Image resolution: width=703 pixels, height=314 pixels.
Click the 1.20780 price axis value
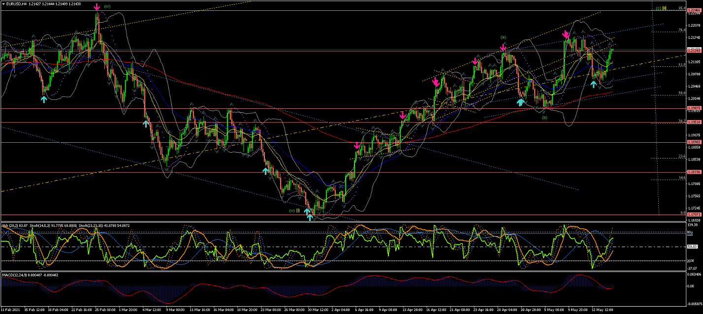coord(695,74)
